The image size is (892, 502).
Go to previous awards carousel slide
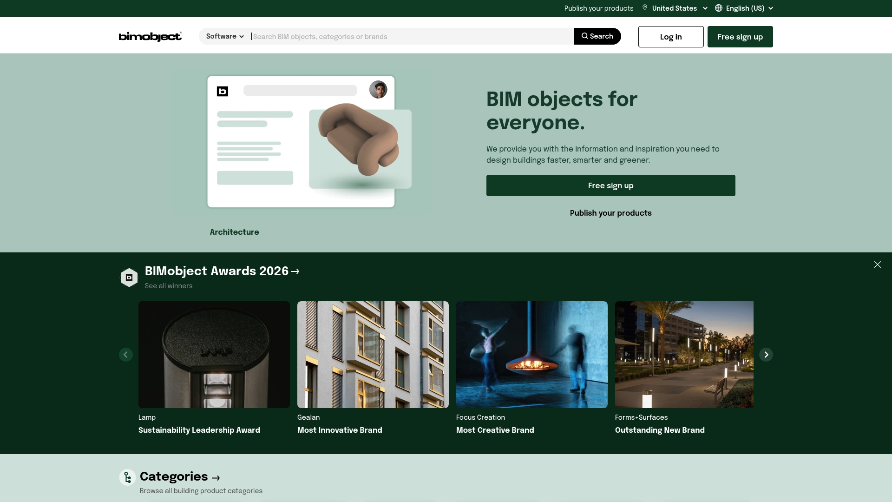point(126,355)
